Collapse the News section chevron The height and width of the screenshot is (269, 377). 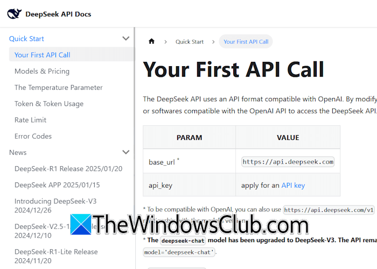click(126, 152)
